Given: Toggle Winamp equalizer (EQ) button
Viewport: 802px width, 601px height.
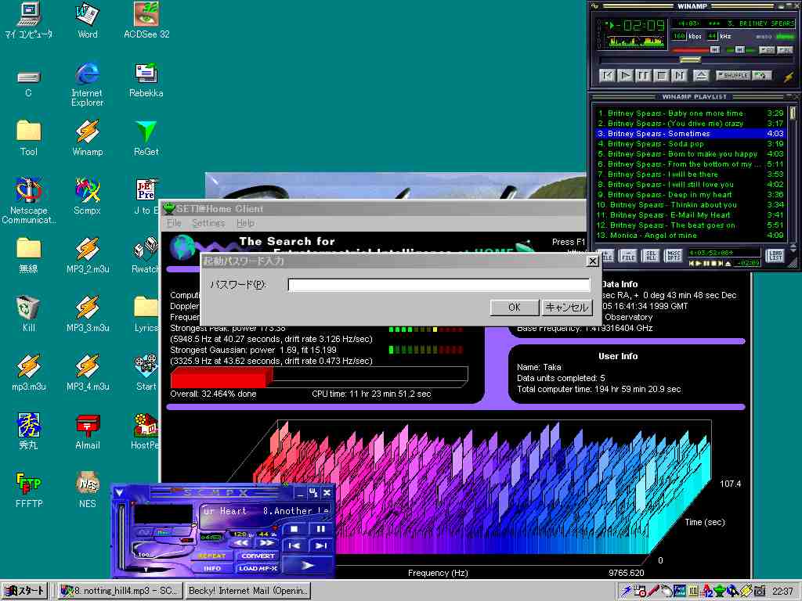Looking at the screenshot, I should click(x=766, y=50).
